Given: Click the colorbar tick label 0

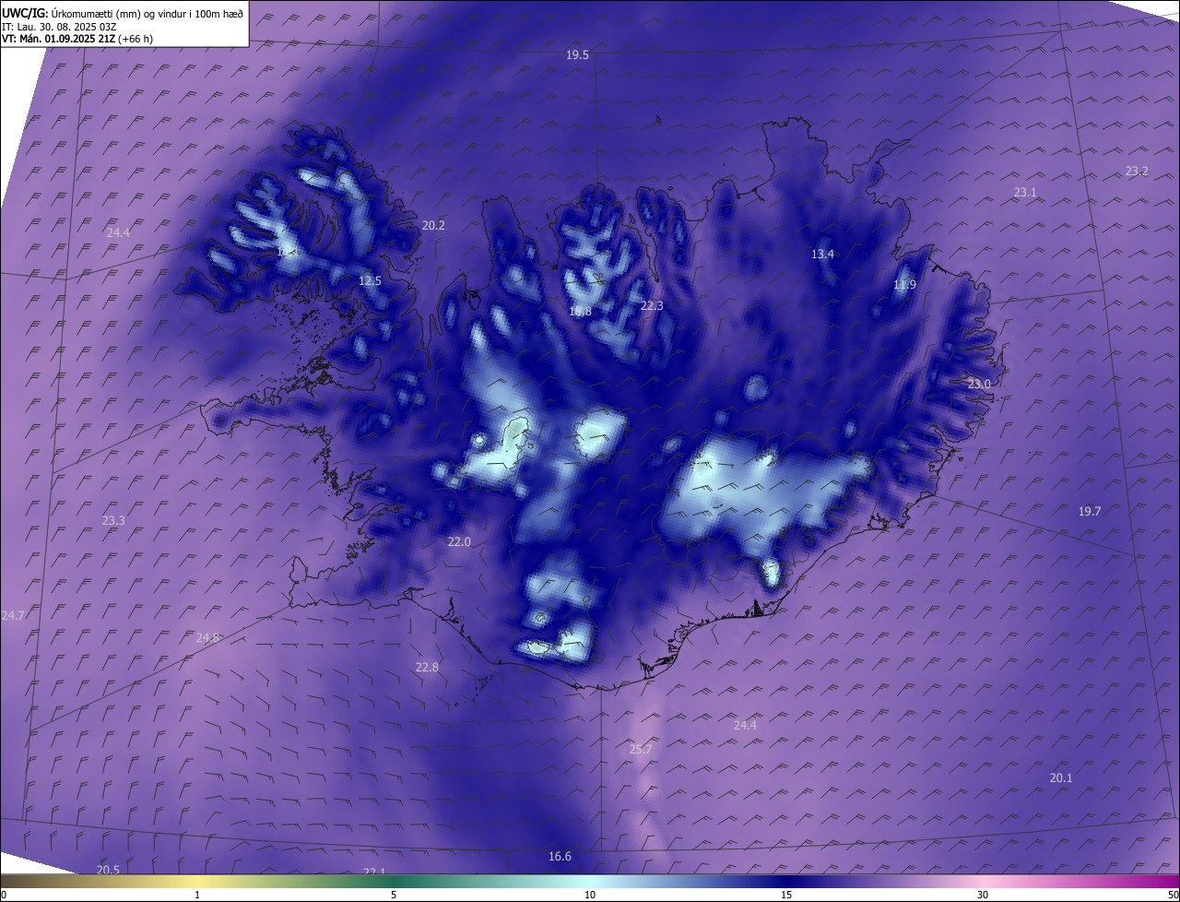Looking at the screenshot, I should pos(4,895).
